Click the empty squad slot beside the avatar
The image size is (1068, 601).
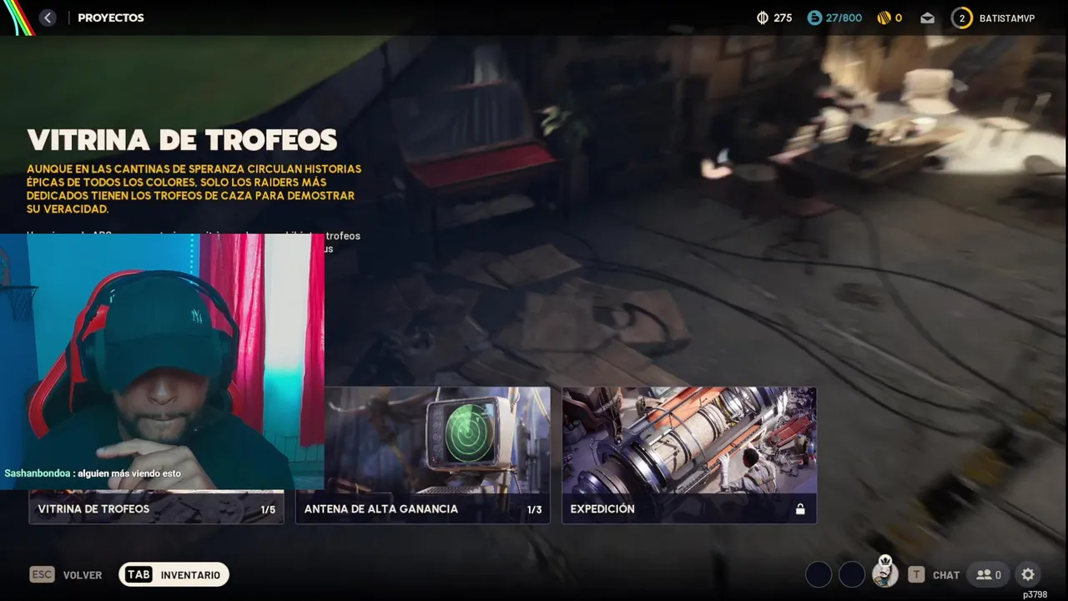point(852,574)
